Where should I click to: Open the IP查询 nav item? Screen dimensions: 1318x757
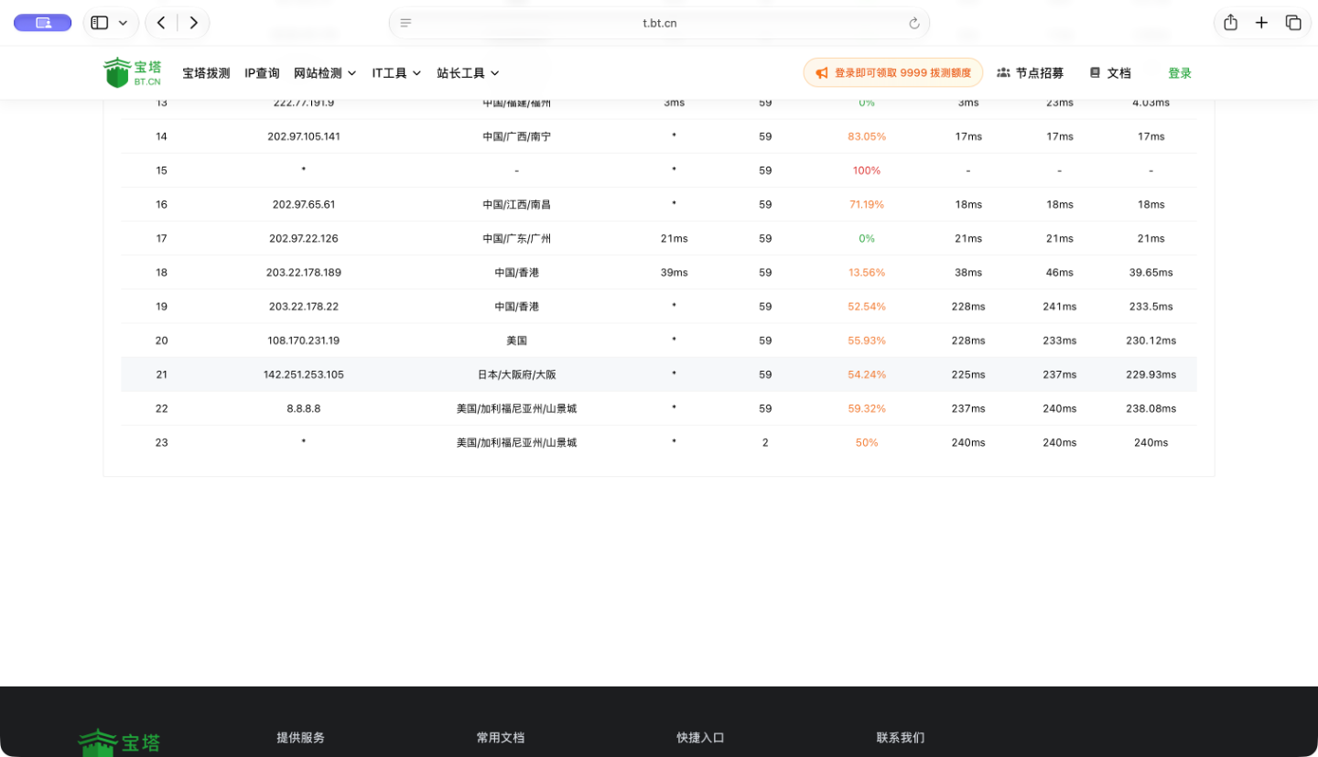coord(262,73)
